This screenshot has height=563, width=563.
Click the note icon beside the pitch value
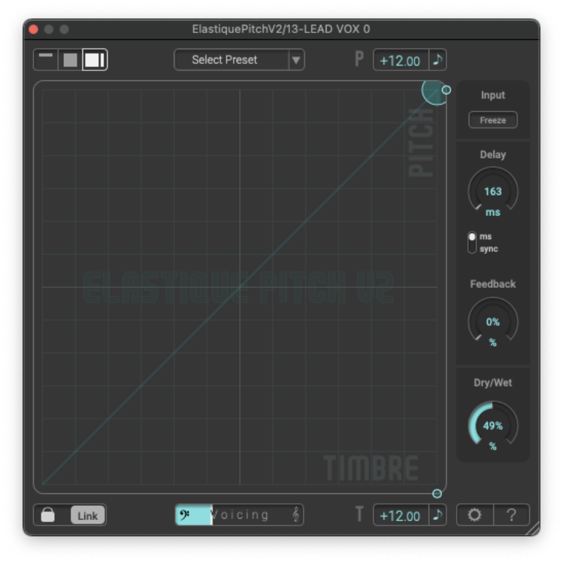click(438, 60)
